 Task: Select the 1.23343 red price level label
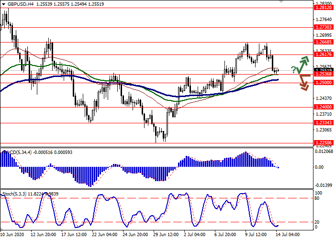pos(324,123)
